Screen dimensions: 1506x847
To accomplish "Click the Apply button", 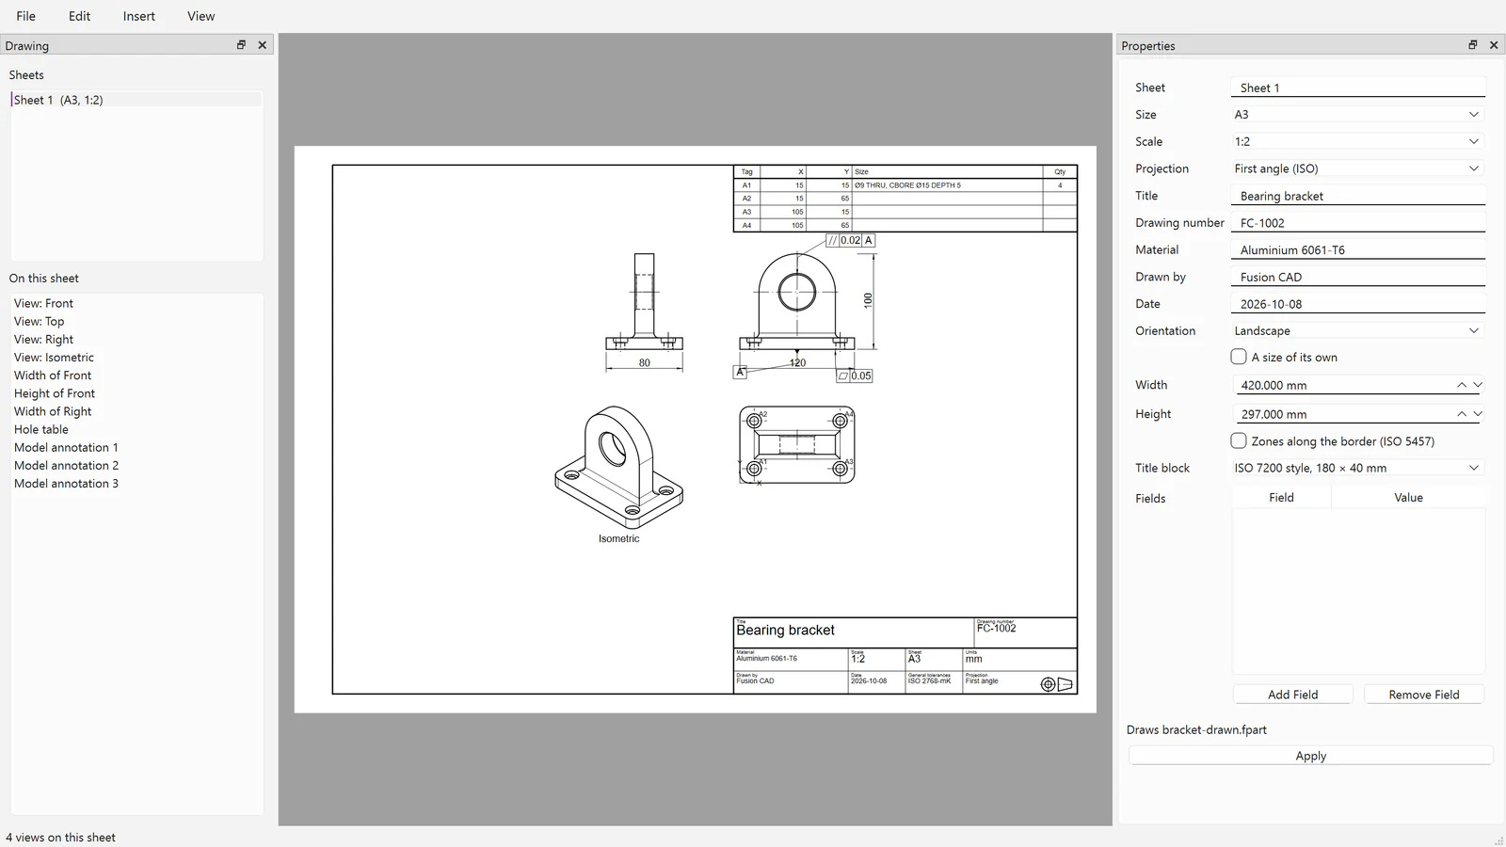I will coord(1310,756).
